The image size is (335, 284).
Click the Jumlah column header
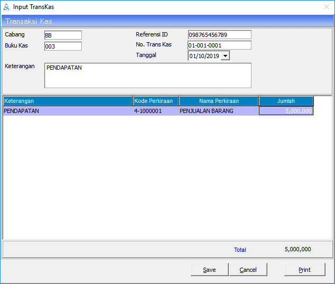tap(286, 101)
